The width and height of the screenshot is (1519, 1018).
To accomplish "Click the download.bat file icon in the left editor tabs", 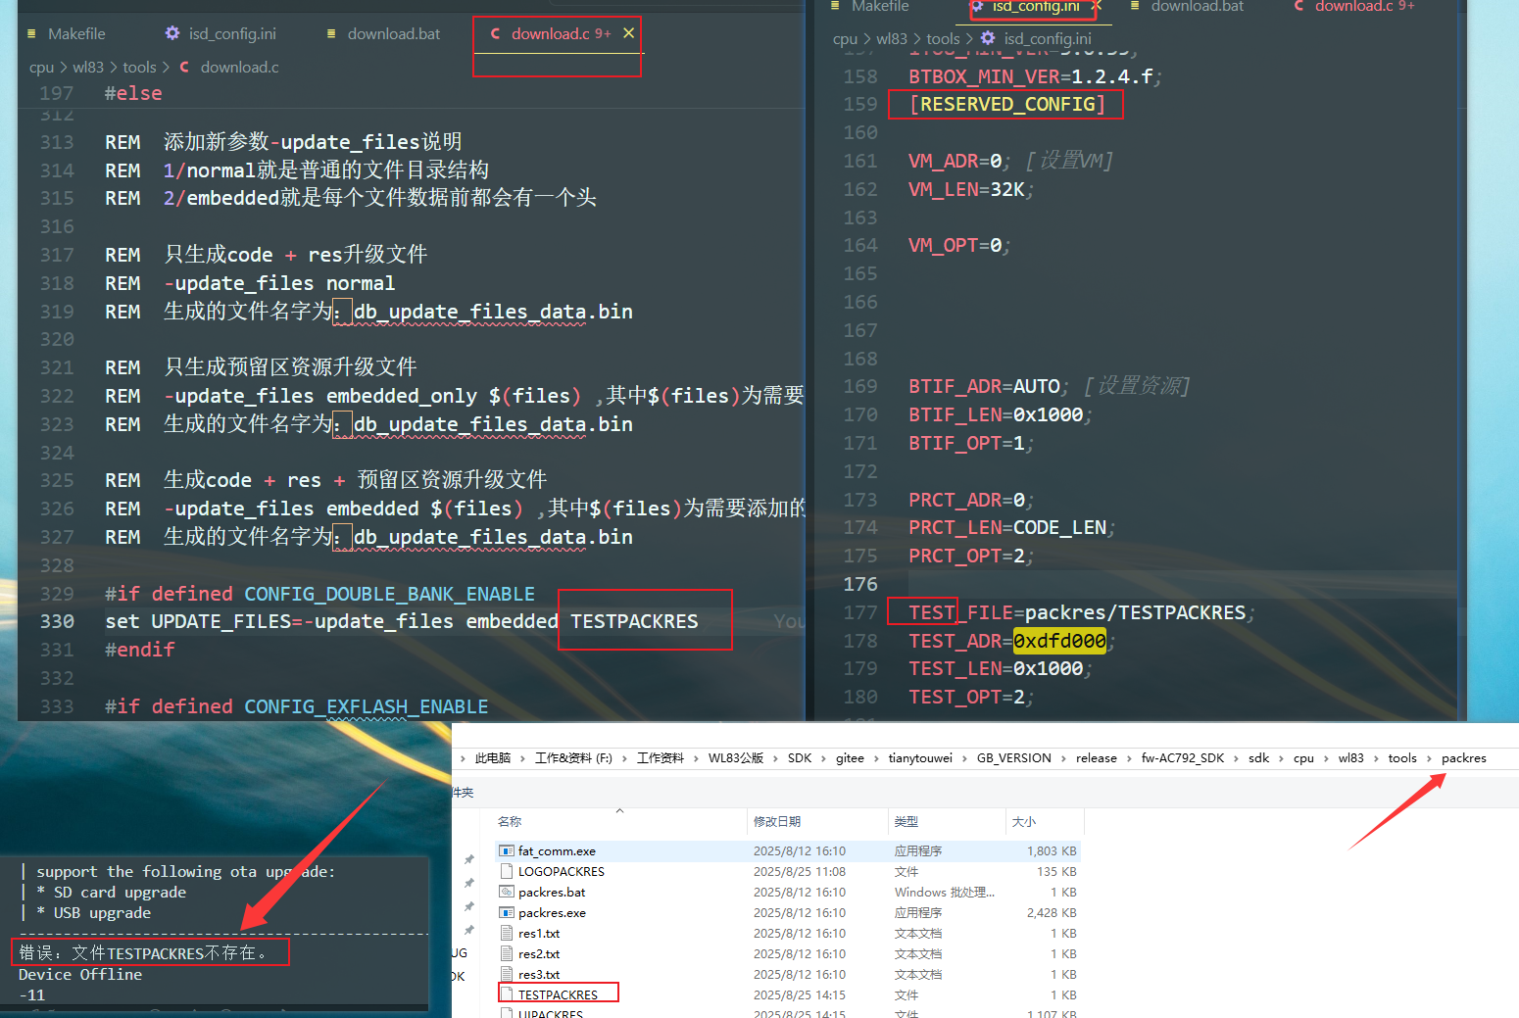I will click(x=331, y=33).
